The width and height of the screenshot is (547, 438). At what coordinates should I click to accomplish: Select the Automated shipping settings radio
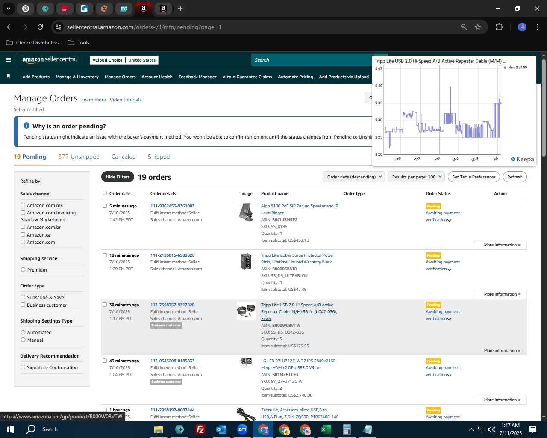point(23,332)
